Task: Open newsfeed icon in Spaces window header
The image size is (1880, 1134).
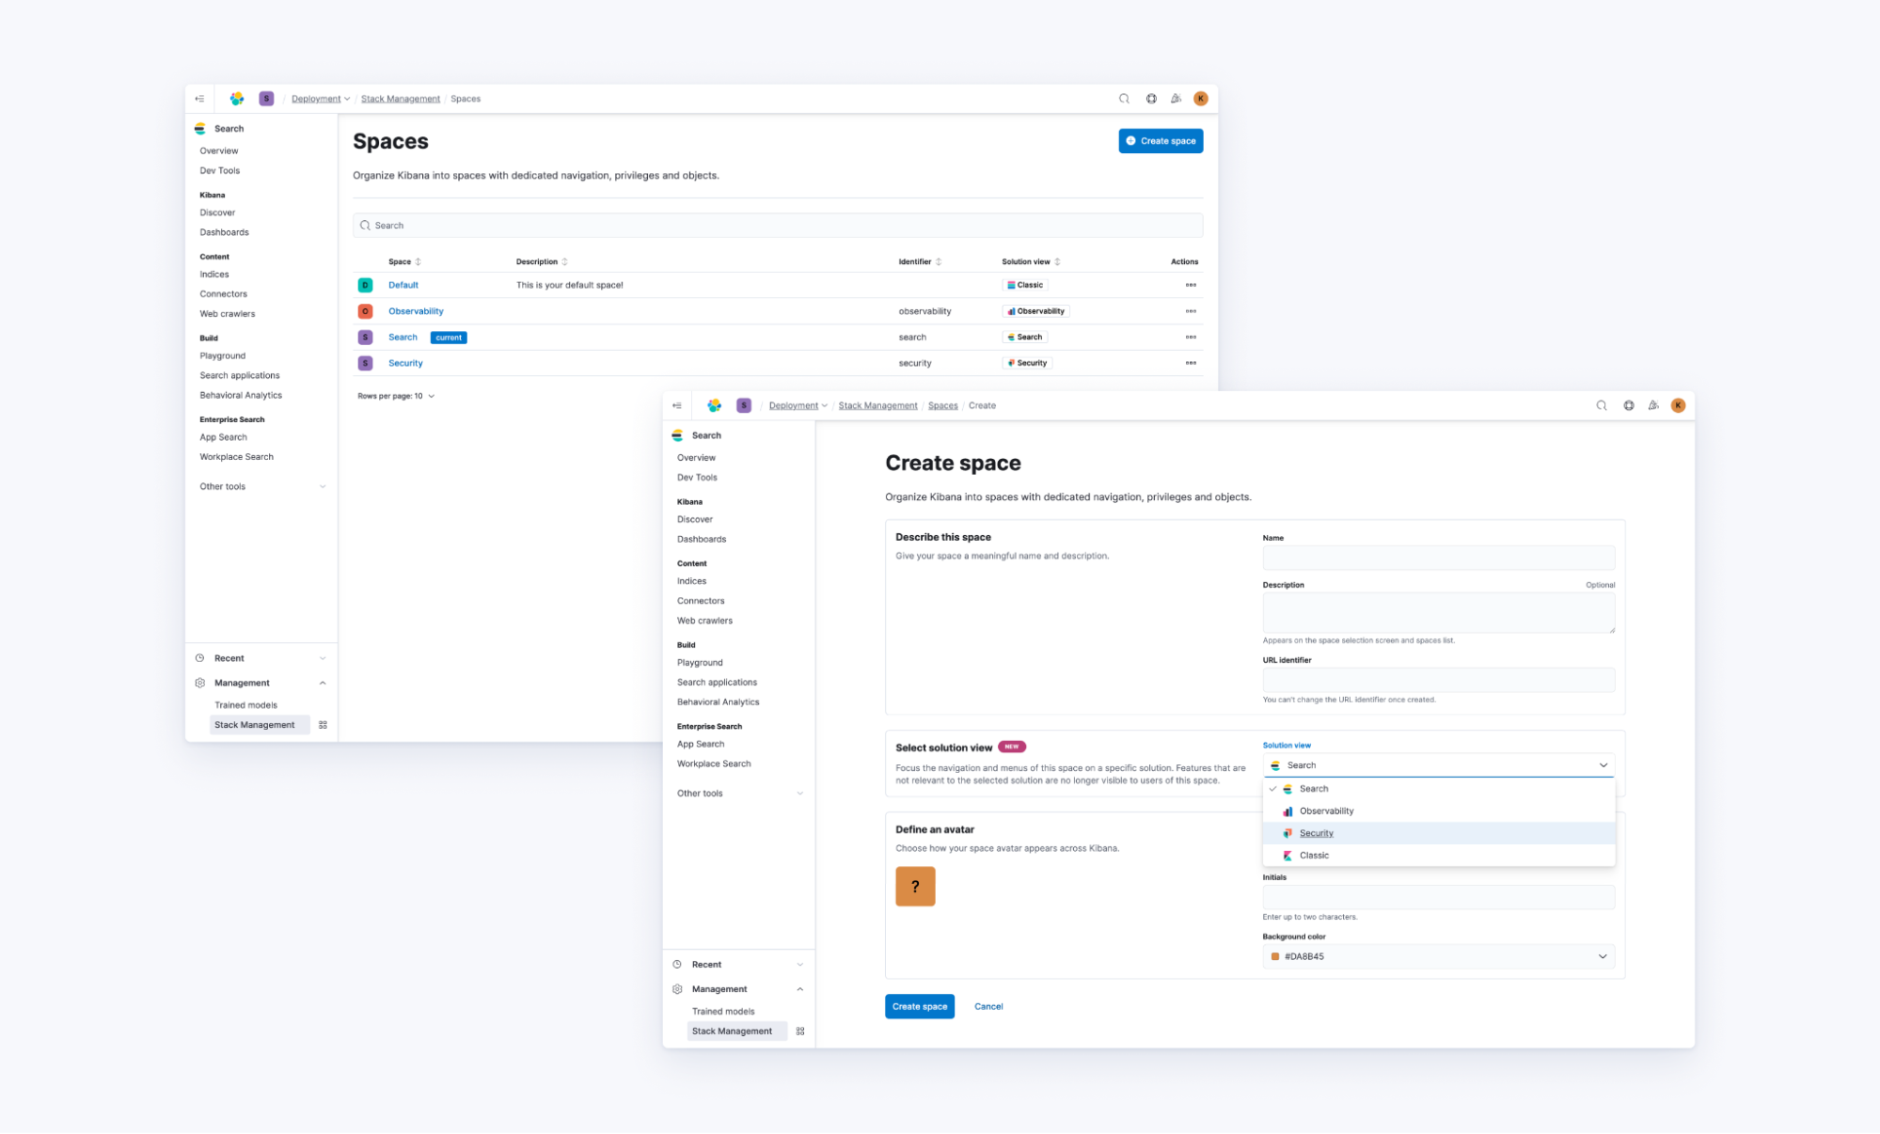Action: click(1176, 99)
